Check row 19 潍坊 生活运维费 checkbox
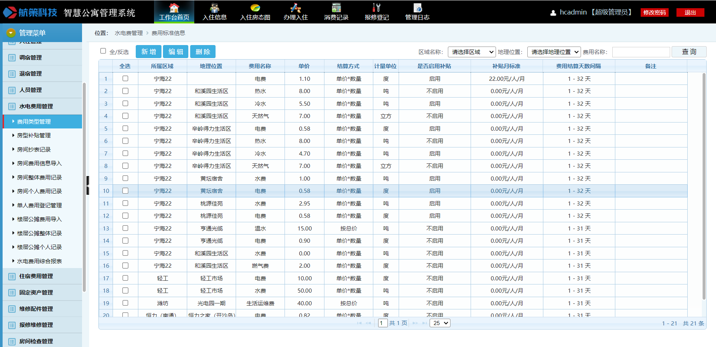This screenshot has height=347, width=716. pyautogui.click(x=125, y=303)
